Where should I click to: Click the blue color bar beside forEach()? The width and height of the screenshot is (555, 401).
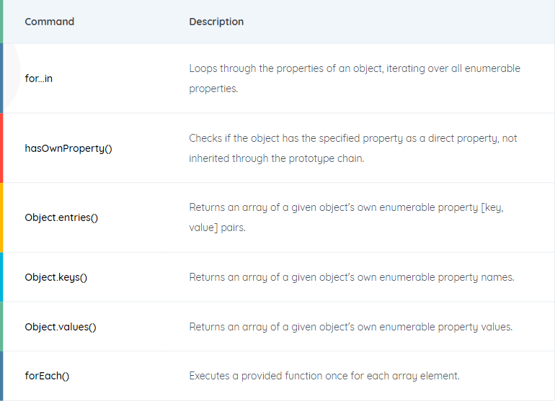1,376
